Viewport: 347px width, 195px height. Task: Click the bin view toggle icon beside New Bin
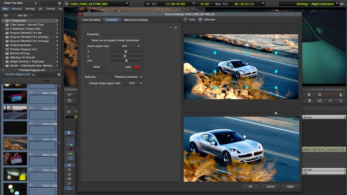click(x=6, y=15)
